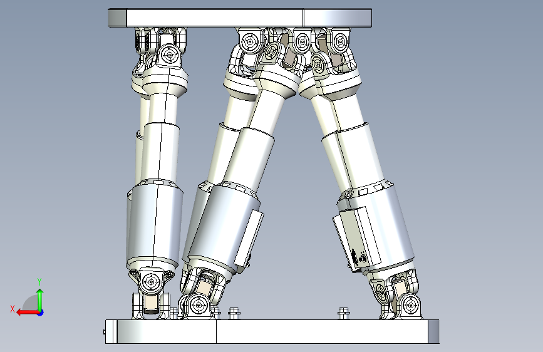This screenshot has height=352, width=543.
Task: Click the blue Z axis dot at the triad origin
Action: tap(41, 313)
